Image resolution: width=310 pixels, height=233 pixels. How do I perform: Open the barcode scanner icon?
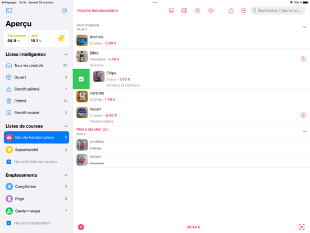click(302, 227)
